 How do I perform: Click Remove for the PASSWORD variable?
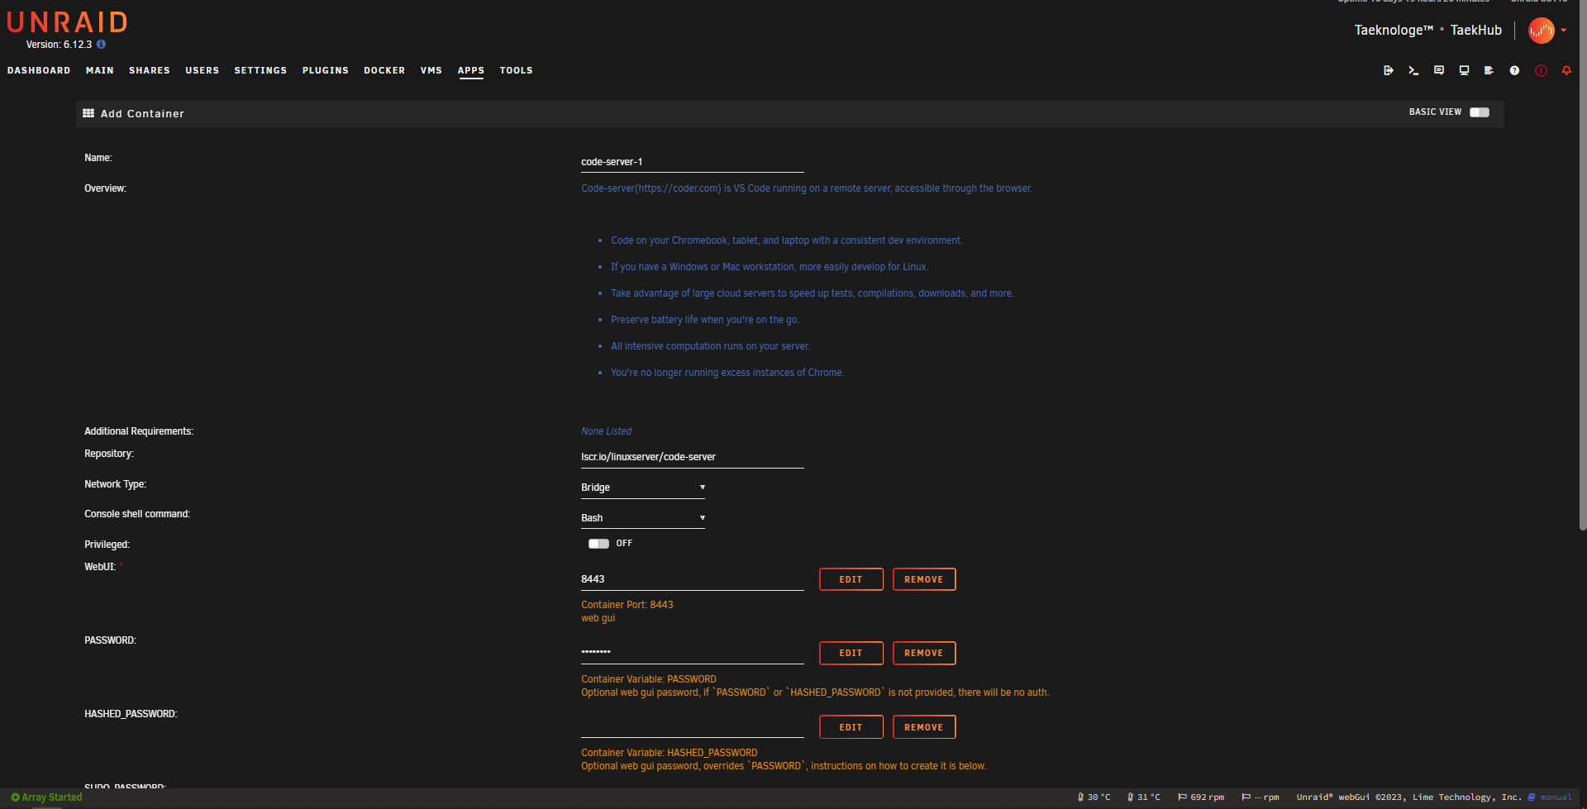(924, 653)
